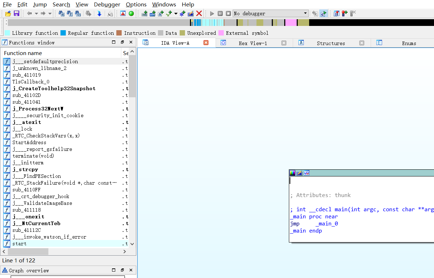Select j__NtCurrentTeb function row
The image size is (434, 278).
pos(66,223)
